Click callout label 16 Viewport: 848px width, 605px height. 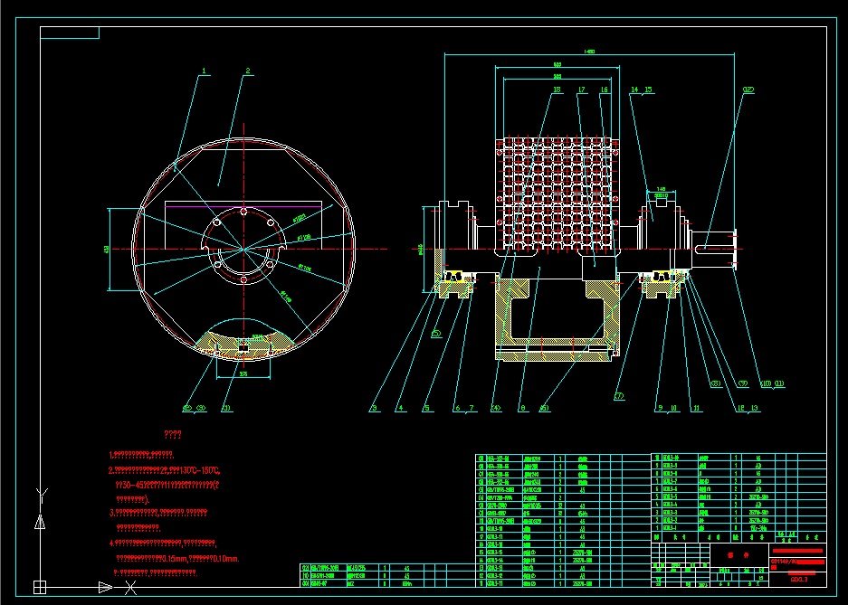coord(604,90)
